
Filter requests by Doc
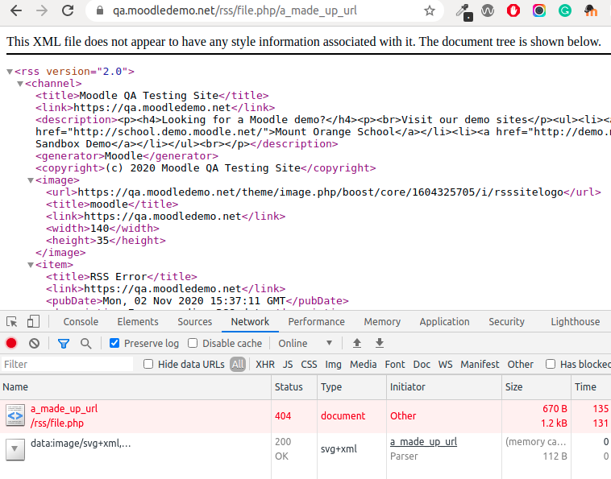(x=422, y=365)
